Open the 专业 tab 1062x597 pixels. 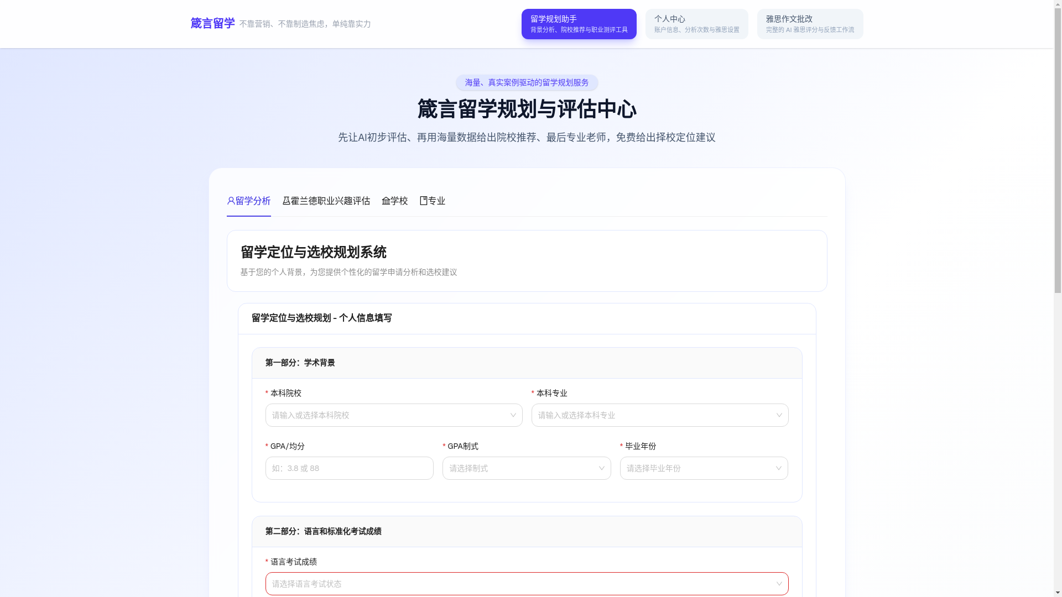point(436,201)
